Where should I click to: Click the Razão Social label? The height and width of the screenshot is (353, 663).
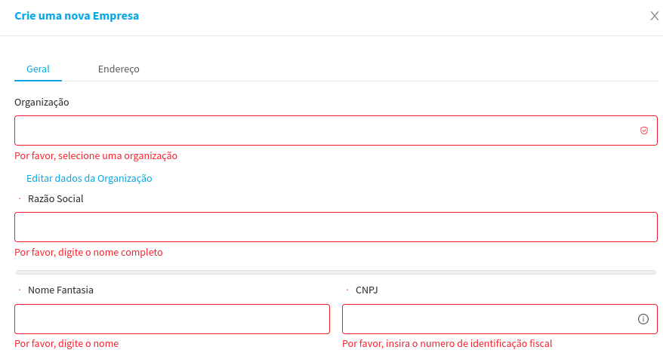(x=55, y=199)
